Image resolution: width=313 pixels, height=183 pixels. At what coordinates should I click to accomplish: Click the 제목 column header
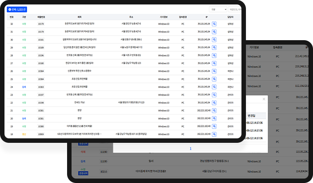(x=80, y=17)
